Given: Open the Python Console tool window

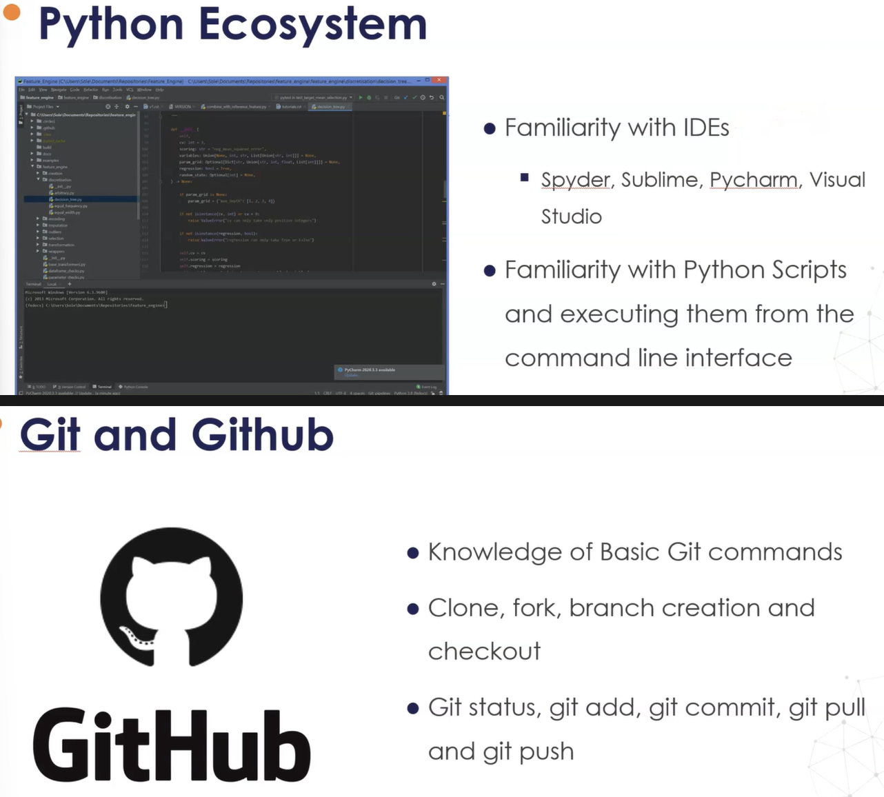Looking at the screenshot, I should [x=134, y=387].
